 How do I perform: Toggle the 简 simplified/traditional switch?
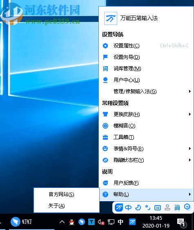177,208
